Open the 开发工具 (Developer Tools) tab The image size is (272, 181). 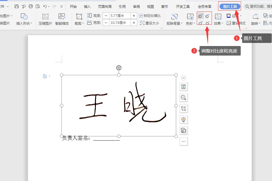point(182,6)
